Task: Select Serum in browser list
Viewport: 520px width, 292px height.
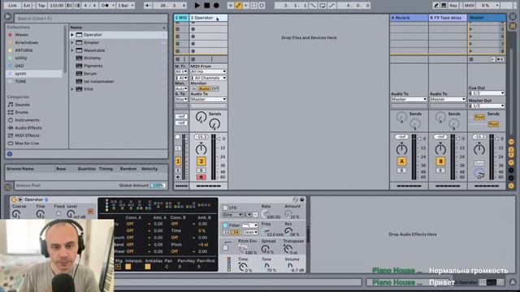Action: (90, 74)
